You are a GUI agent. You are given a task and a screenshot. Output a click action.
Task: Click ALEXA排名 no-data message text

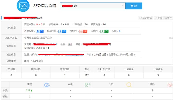click(x=38, y=38)
